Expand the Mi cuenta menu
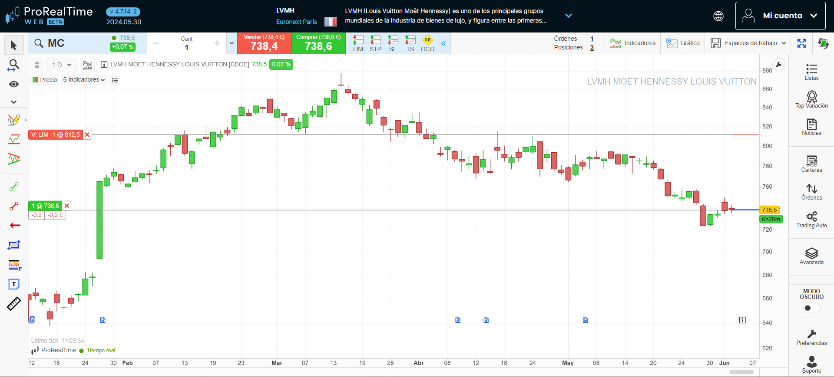 click(780, 16)
